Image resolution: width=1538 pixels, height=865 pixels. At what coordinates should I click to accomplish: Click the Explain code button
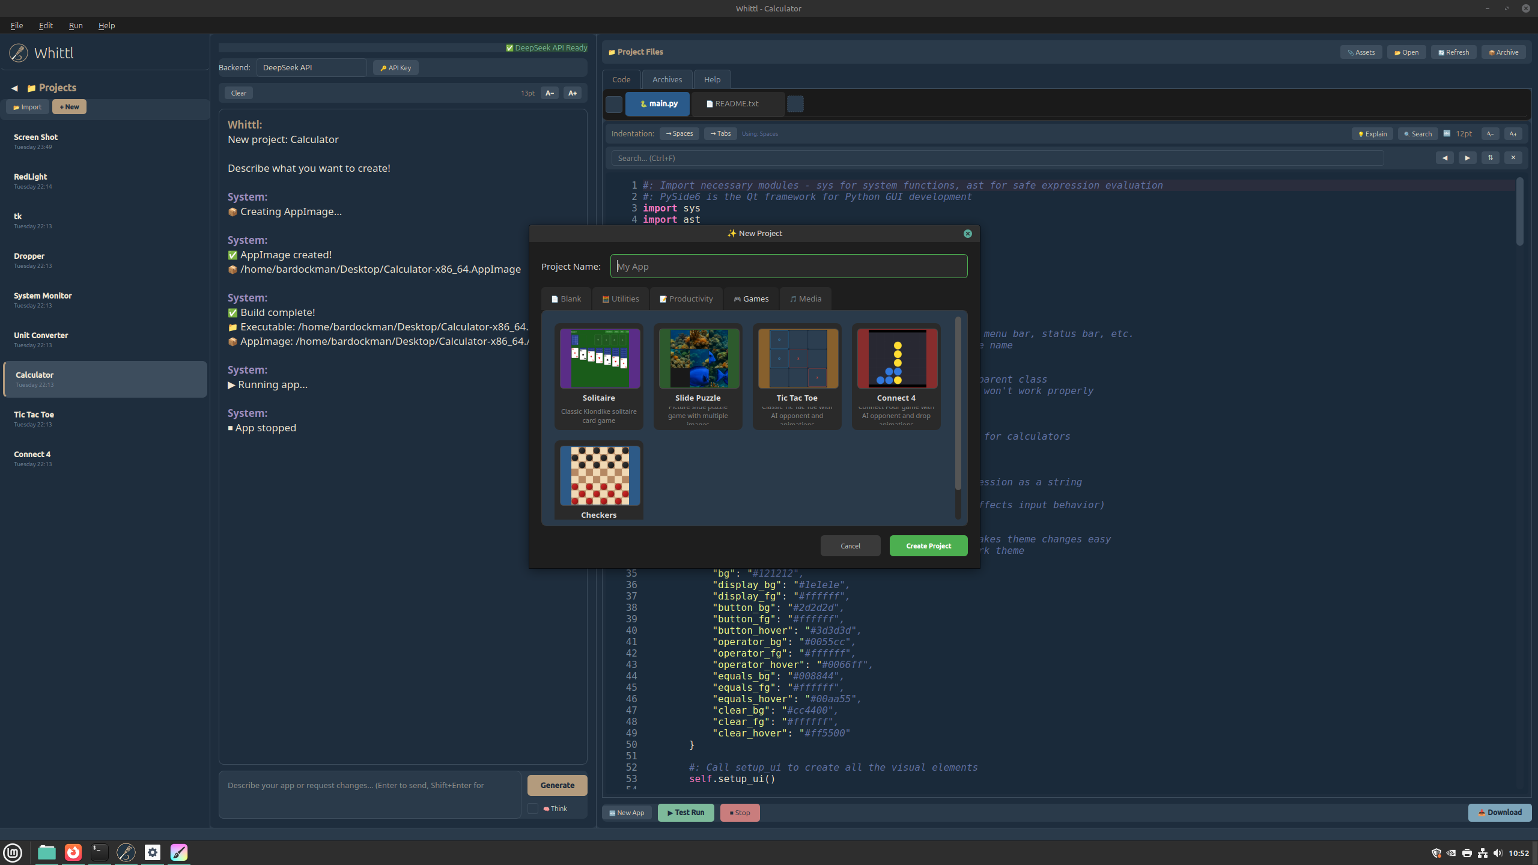click(1372, 134)
